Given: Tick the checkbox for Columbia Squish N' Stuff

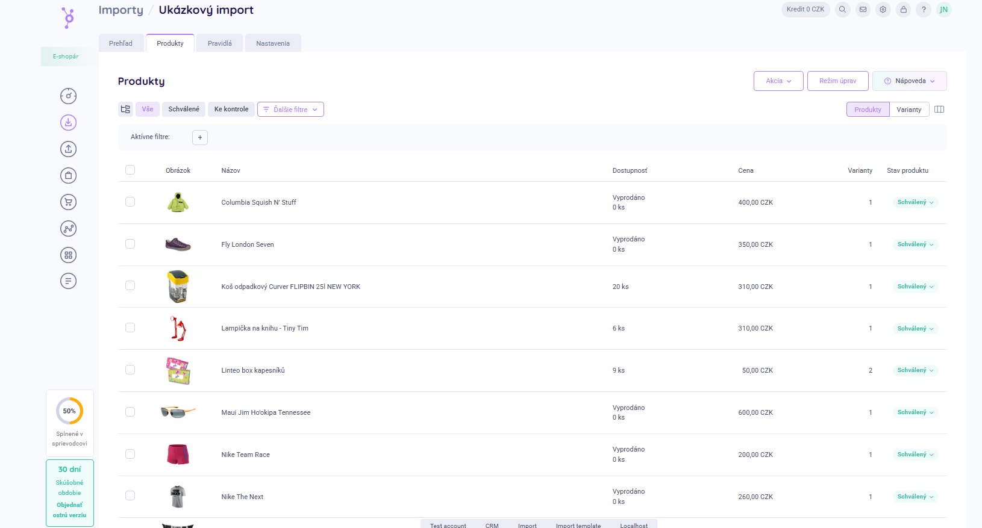Looking at the screenshot, I should click(x=130, y=202).
